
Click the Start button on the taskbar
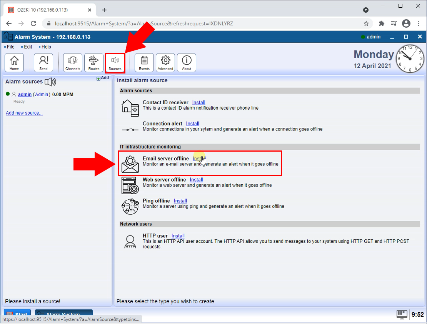[x=17, y=314]
